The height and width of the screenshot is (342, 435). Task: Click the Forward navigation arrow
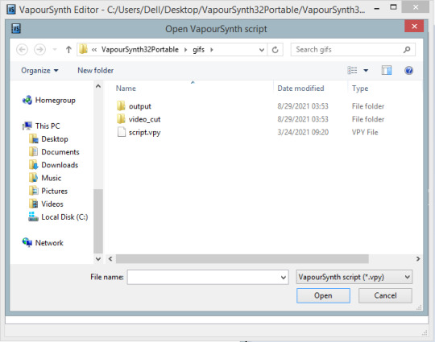[39, 50]
